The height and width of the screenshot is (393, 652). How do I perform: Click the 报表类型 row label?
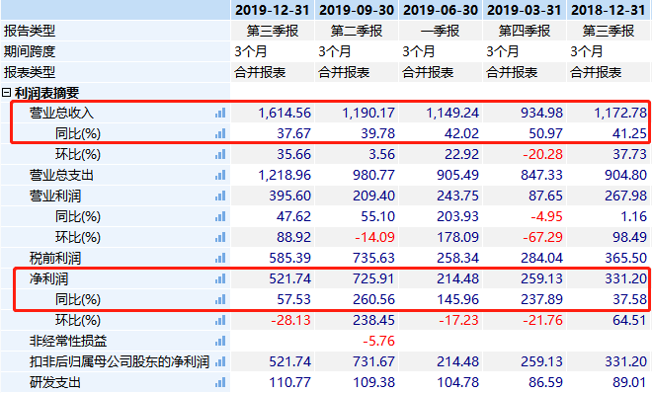tap(30, 72)
